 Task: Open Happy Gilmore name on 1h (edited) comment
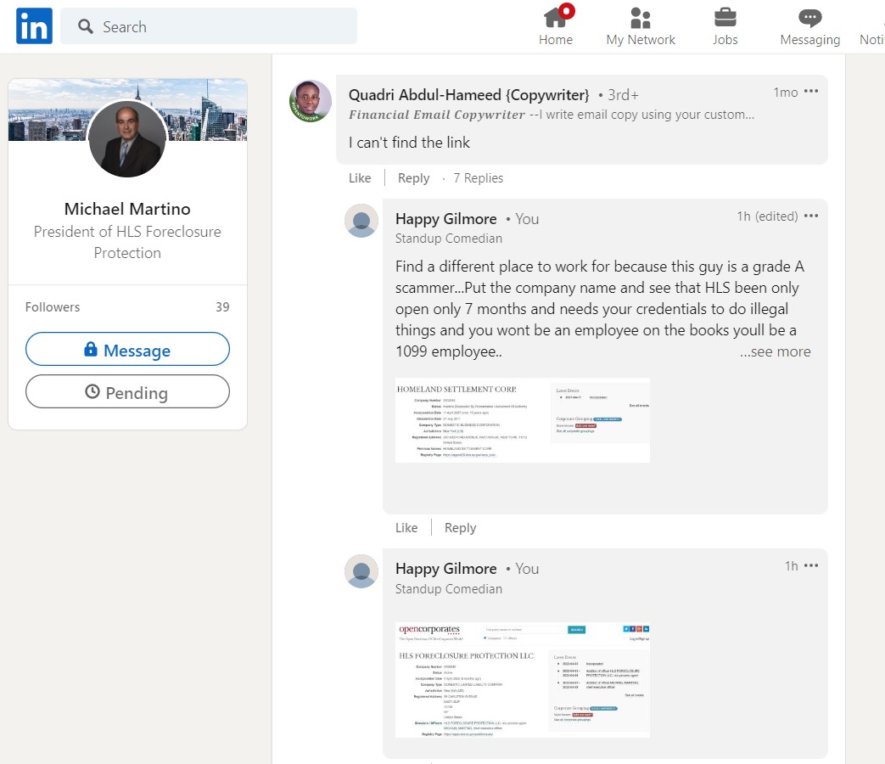click(445, 219)
